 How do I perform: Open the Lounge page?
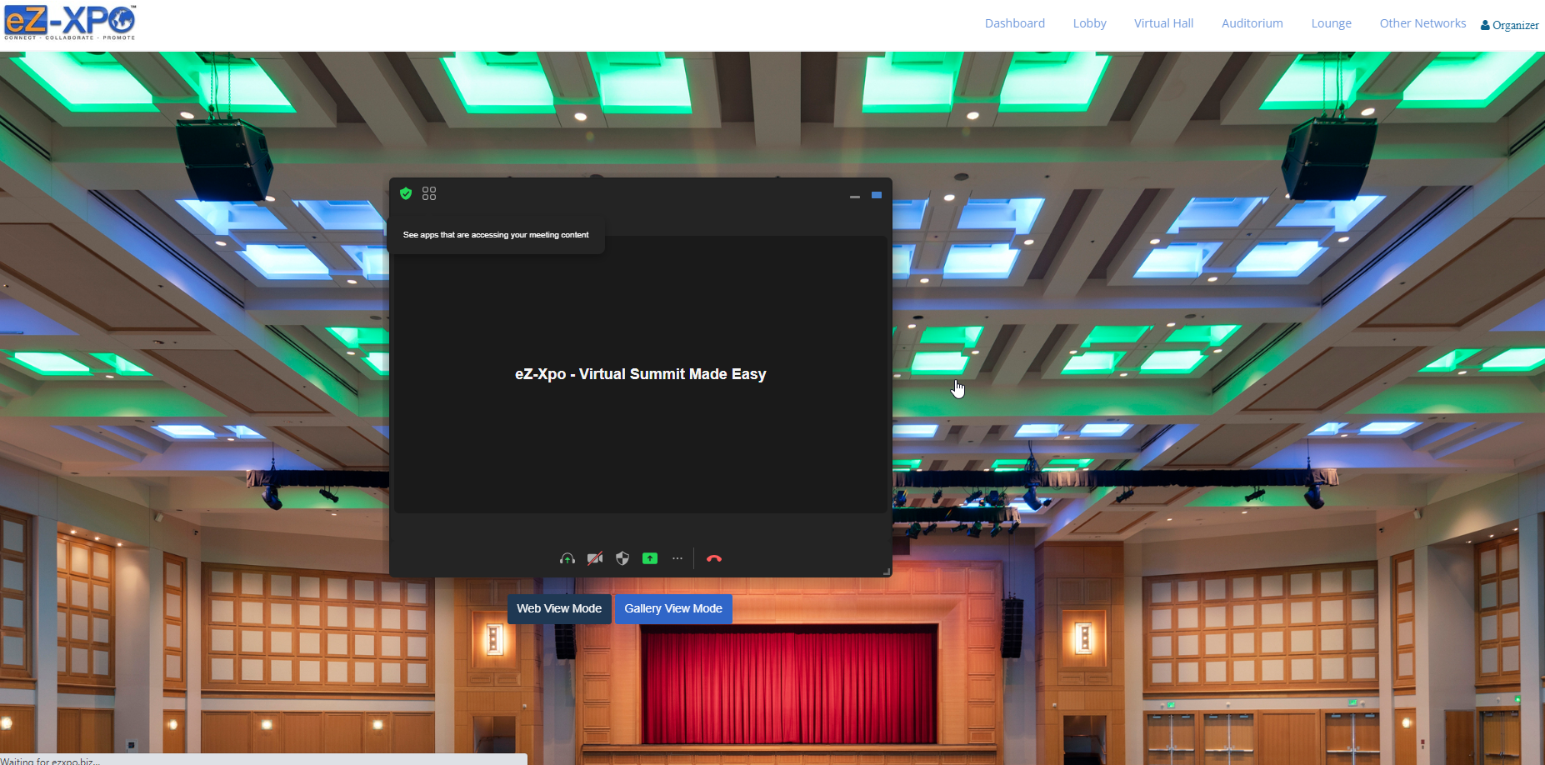point(1331,23)
